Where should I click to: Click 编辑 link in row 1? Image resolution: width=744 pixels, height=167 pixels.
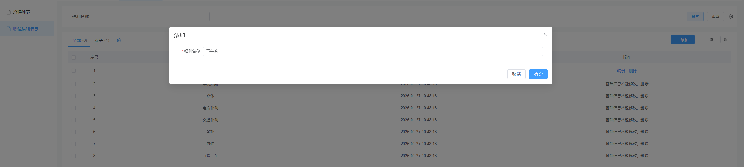point(621,71)
